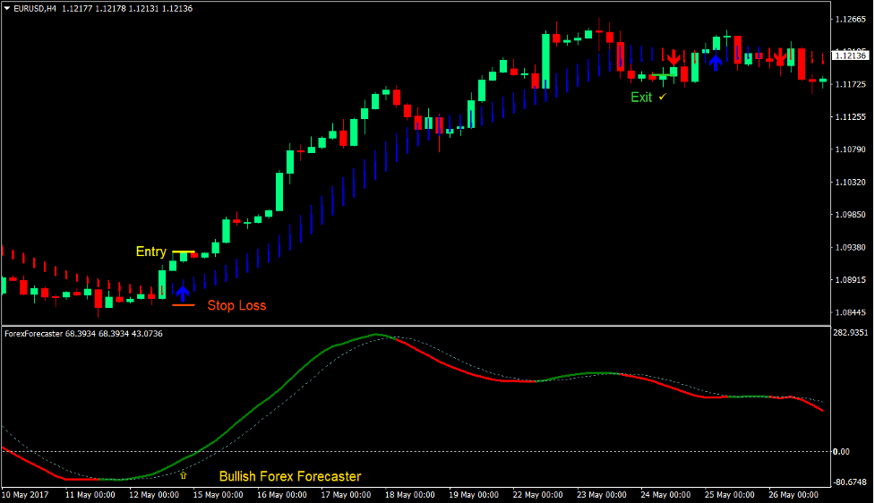The image size is (875, 503).
Task: Click the 1.09380 price axis label
Action: 851,248
